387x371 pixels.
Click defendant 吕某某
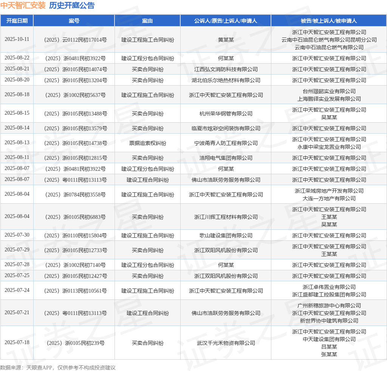coord(329,347)
